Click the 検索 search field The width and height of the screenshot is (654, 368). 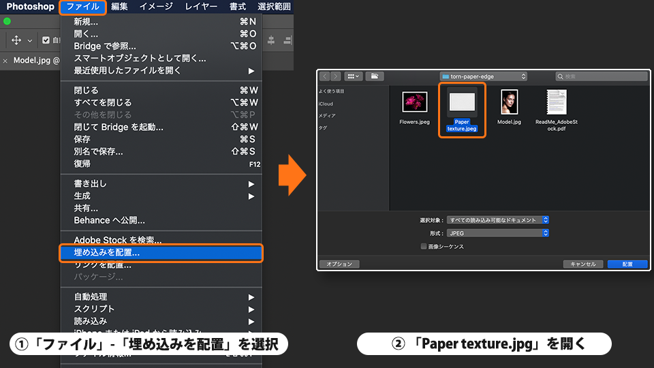pyautogui.click(x=602, y=76)
